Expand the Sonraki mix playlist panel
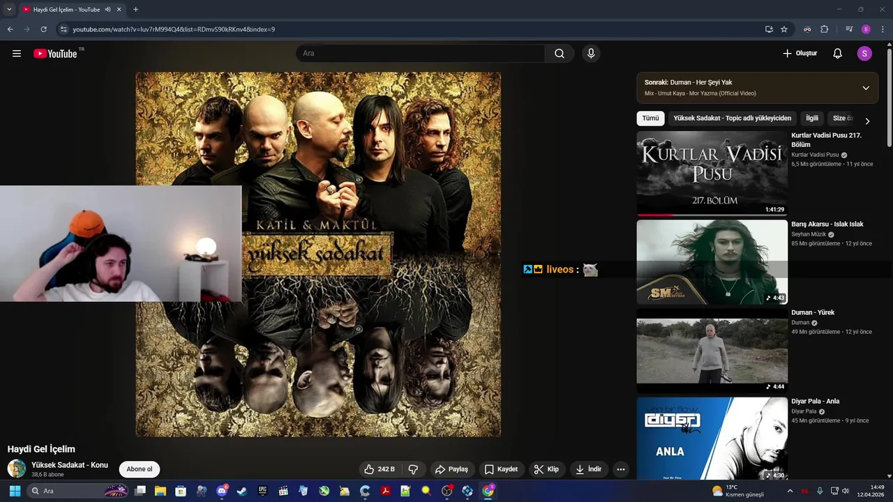 click(866, 88)
